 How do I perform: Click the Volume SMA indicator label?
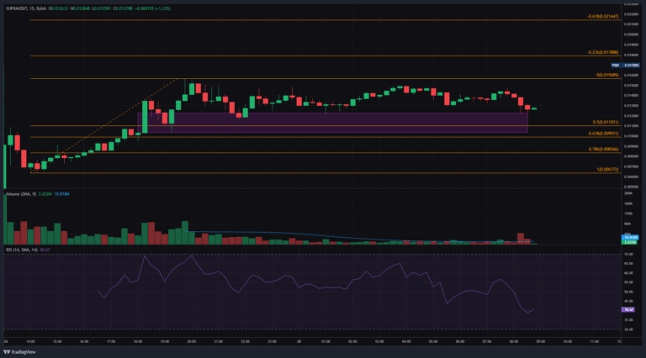(x=19, y=194)
